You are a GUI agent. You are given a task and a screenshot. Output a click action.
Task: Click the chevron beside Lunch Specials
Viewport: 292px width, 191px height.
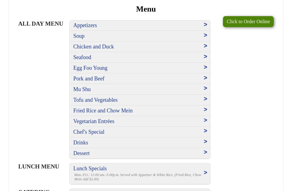coord(205,173)
